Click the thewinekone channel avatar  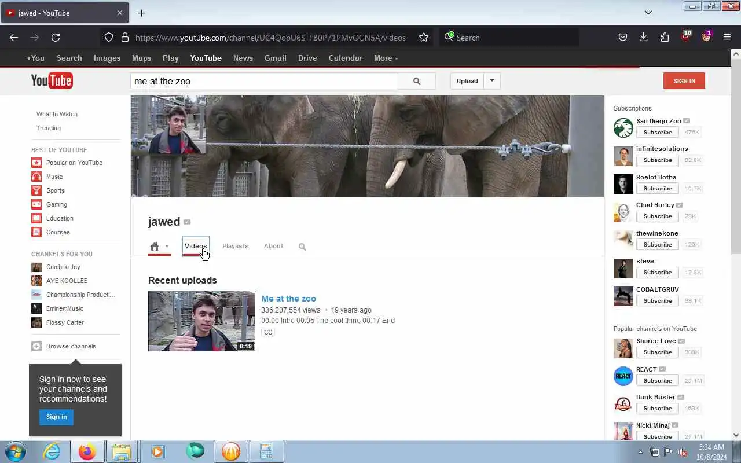click(623, 240)
